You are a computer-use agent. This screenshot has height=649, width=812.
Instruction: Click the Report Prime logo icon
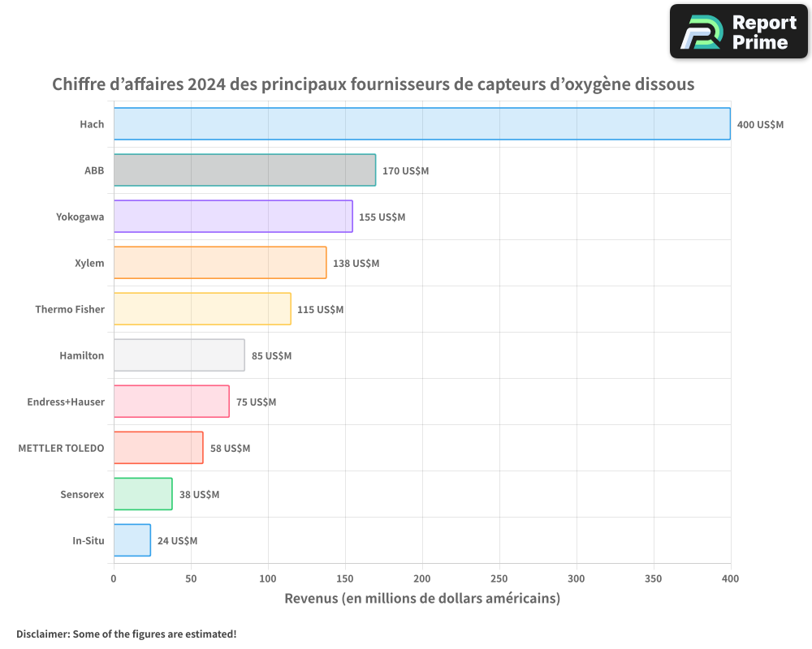click(x=701, y=32)
